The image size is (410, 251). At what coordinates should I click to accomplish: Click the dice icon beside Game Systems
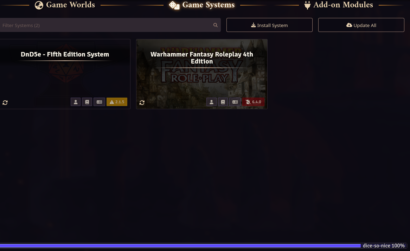(174, 5)
